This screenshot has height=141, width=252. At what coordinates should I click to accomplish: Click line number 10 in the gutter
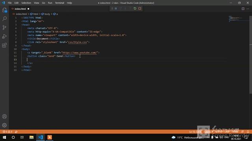coord(15,49)
